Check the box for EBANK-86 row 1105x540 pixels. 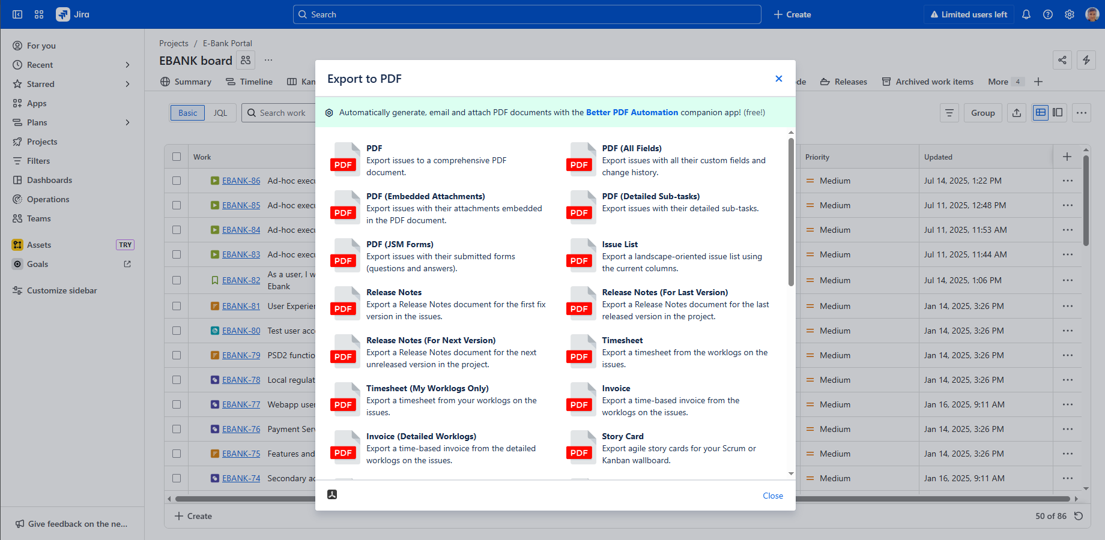click(x=177, y=181)
